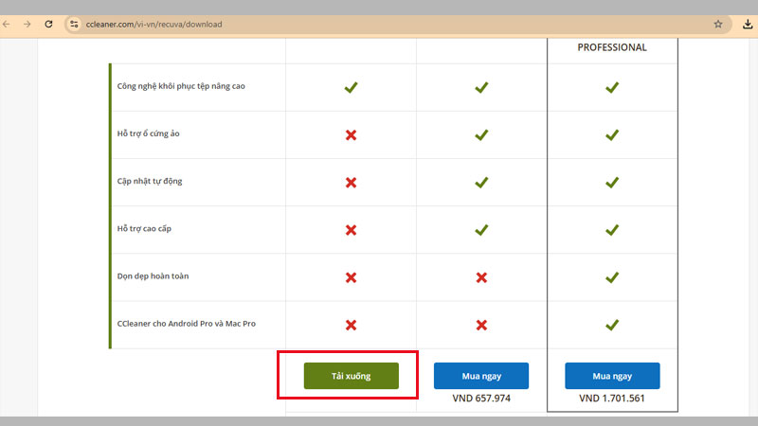This screenshot has width=758, height=426.
Task: Click the VND 1.701.561 price text
Action: tap(612, 399)
